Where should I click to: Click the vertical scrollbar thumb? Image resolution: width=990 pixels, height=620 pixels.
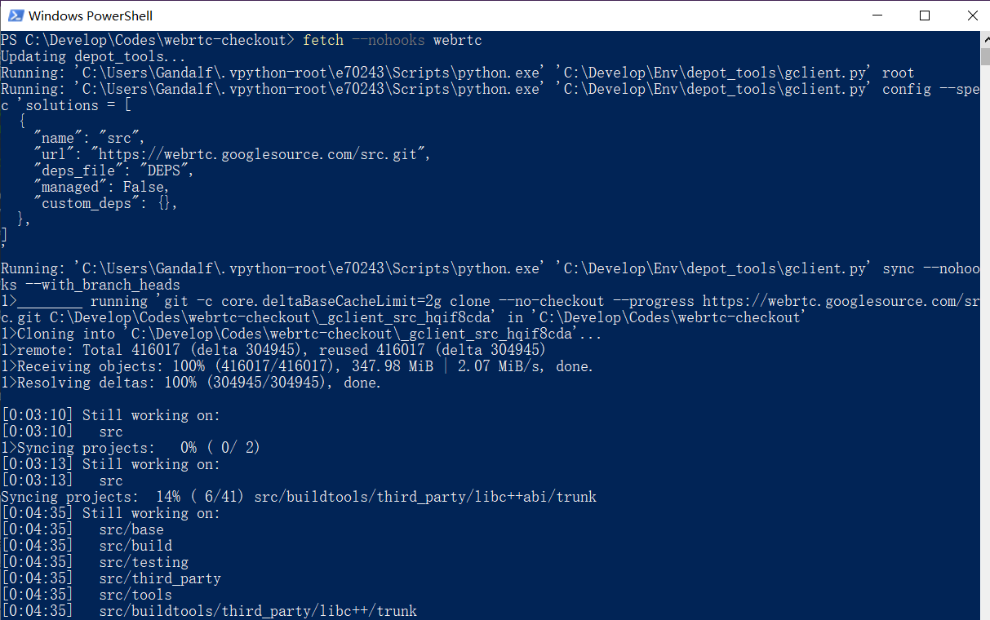[x=983, y=55]
